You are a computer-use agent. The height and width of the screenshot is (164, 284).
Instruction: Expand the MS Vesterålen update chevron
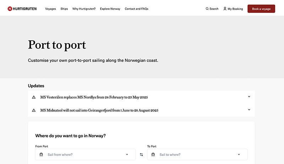pos(249,96)
